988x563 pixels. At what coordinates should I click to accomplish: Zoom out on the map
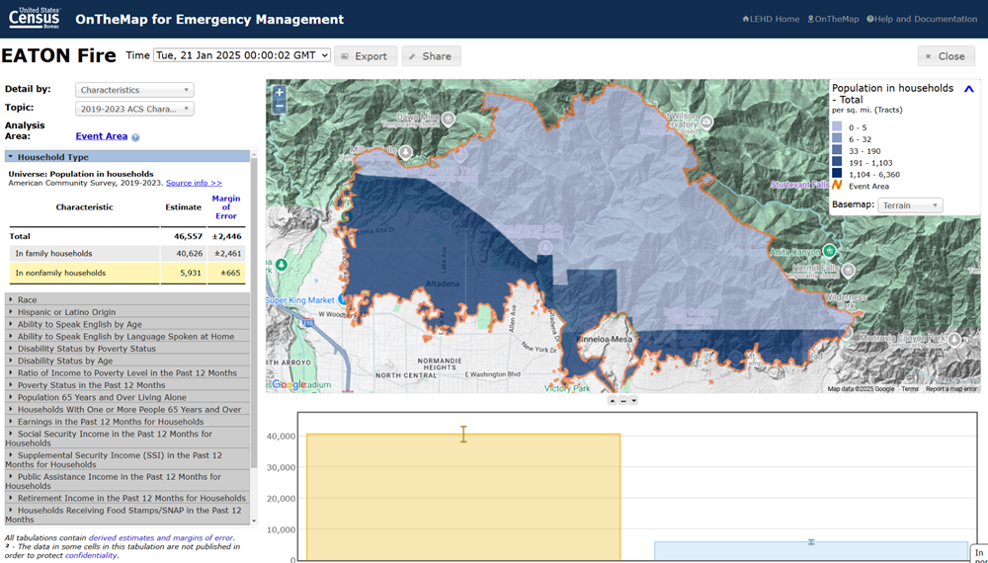[280, 106]
